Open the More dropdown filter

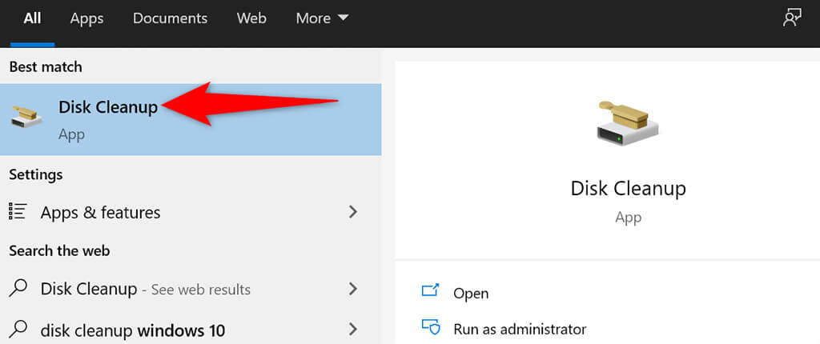tap(322, 18)
